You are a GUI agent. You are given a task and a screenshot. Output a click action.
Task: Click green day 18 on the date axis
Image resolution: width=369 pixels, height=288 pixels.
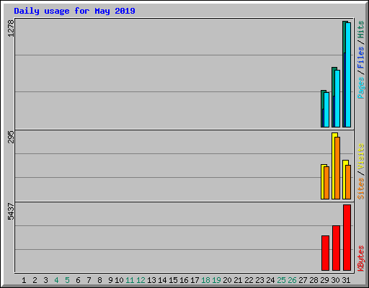tap(205, 280)
